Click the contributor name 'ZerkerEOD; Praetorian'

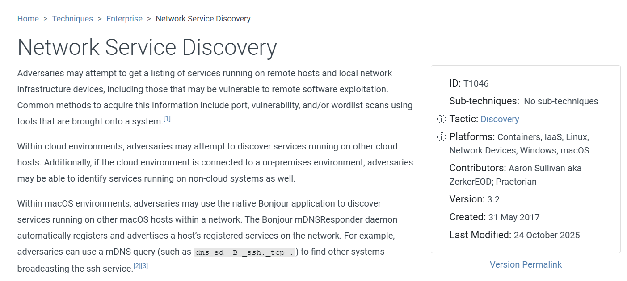[x=493, y=182]
